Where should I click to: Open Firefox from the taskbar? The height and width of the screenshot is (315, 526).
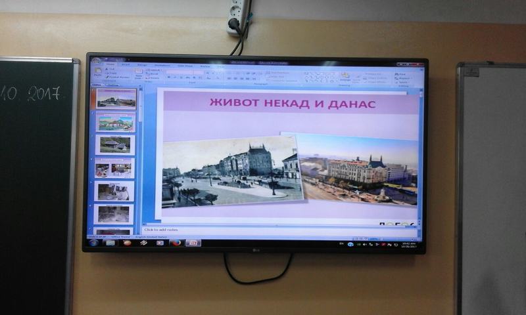pyautogui.click(x=176, y=243)
